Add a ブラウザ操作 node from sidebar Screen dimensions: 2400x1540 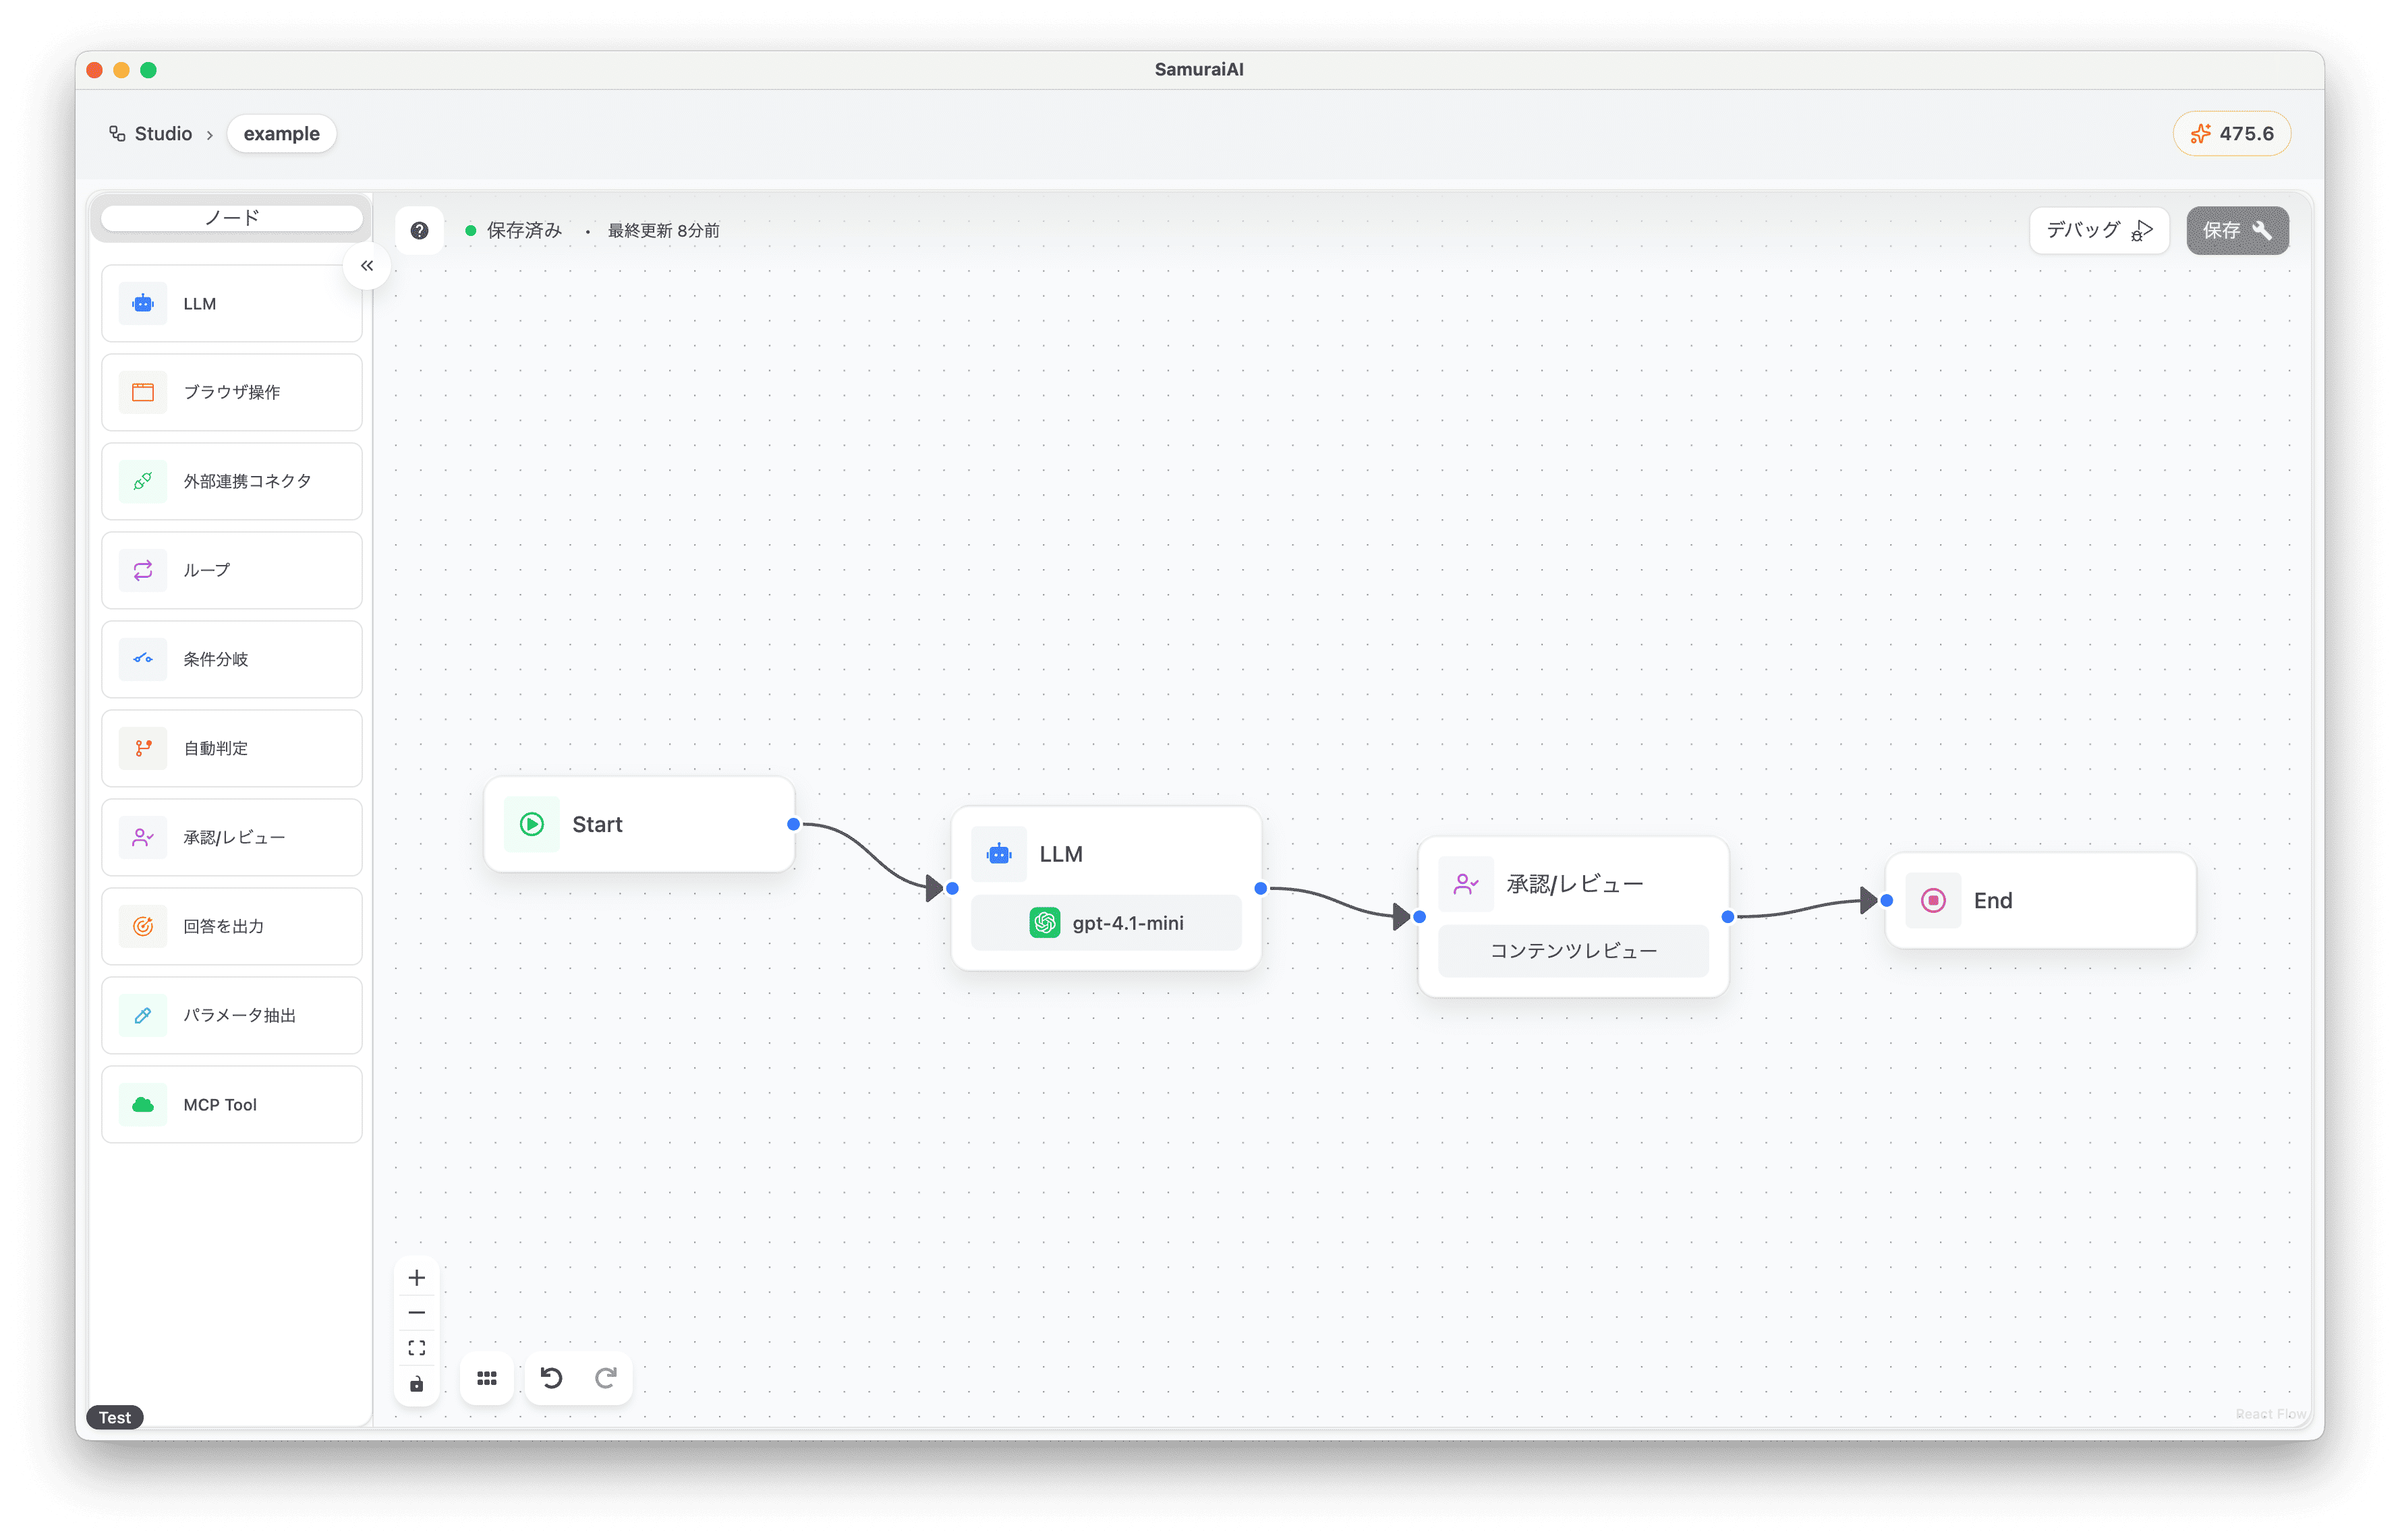click(231, 392)
